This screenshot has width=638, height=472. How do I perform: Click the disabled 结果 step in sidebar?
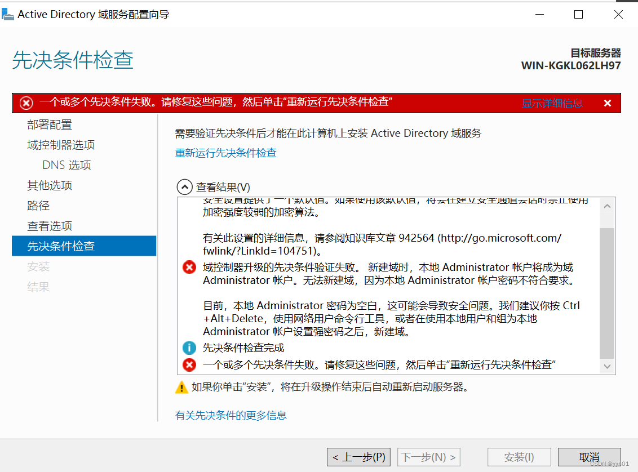click(38, 287)
